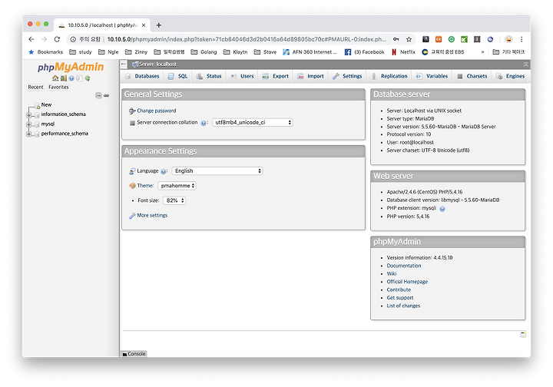Image resolution: width=553 pixels, height=387 pixels.
Task: Click the phpMyAdmin logo
Action: coord(71,67)
